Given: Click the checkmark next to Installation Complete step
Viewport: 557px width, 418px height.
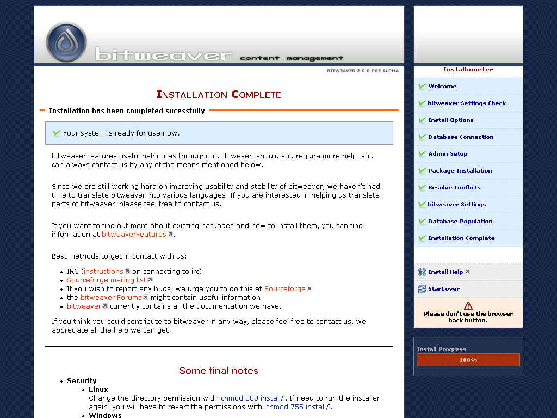Looking at the screenshot, I should (x=422, y=238).
